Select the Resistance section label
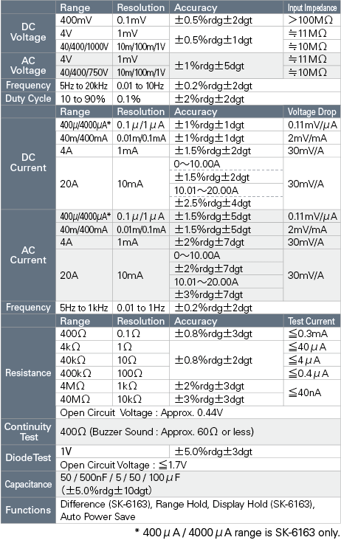341x540 pixels. pos(28,373)
